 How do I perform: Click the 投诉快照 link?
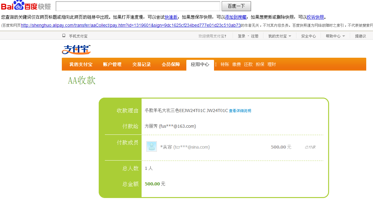pyautogui.click(x=315, y=17)
